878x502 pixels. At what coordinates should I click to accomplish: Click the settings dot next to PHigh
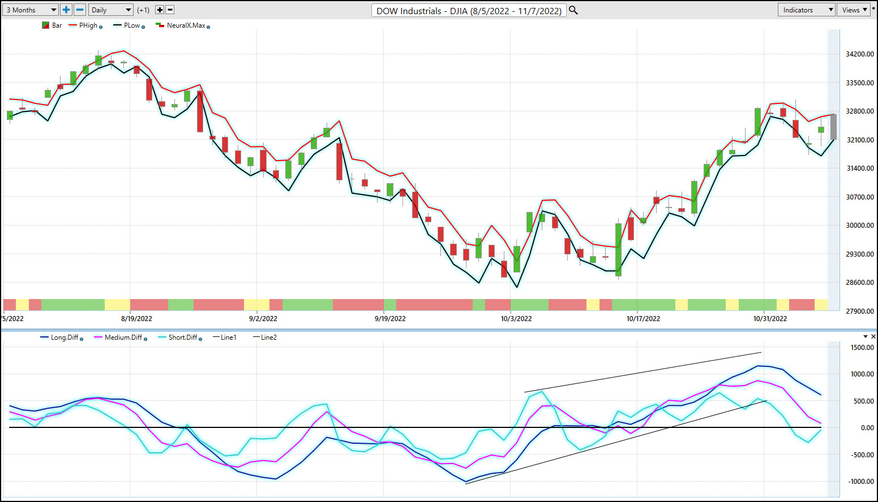tap(101, 27)
